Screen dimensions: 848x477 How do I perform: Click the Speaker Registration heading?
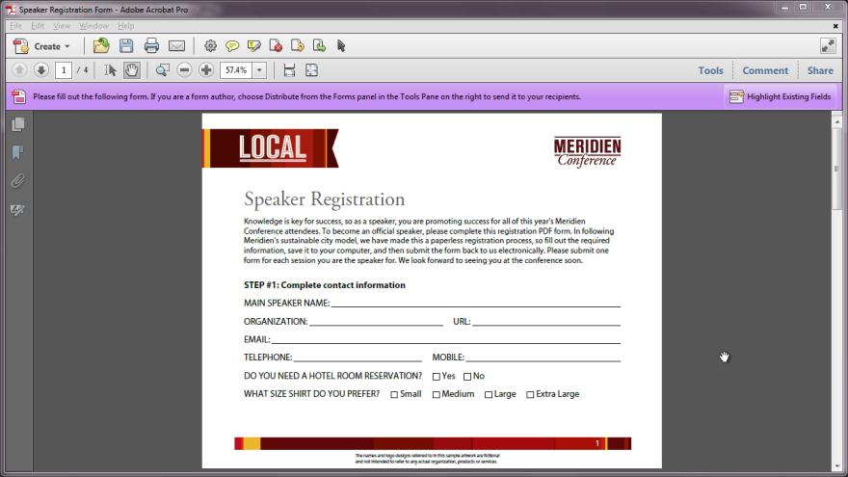(324, 199)
